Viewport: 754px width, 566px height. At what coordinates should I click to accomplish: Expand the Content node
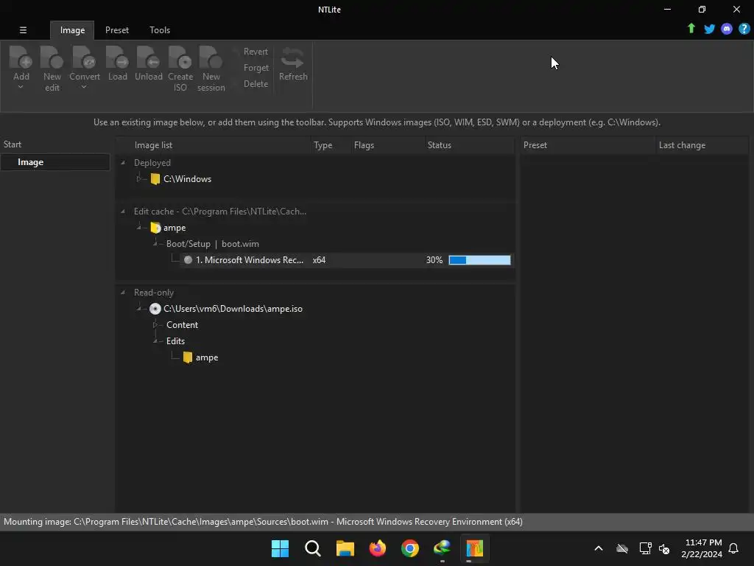[155, 325]
